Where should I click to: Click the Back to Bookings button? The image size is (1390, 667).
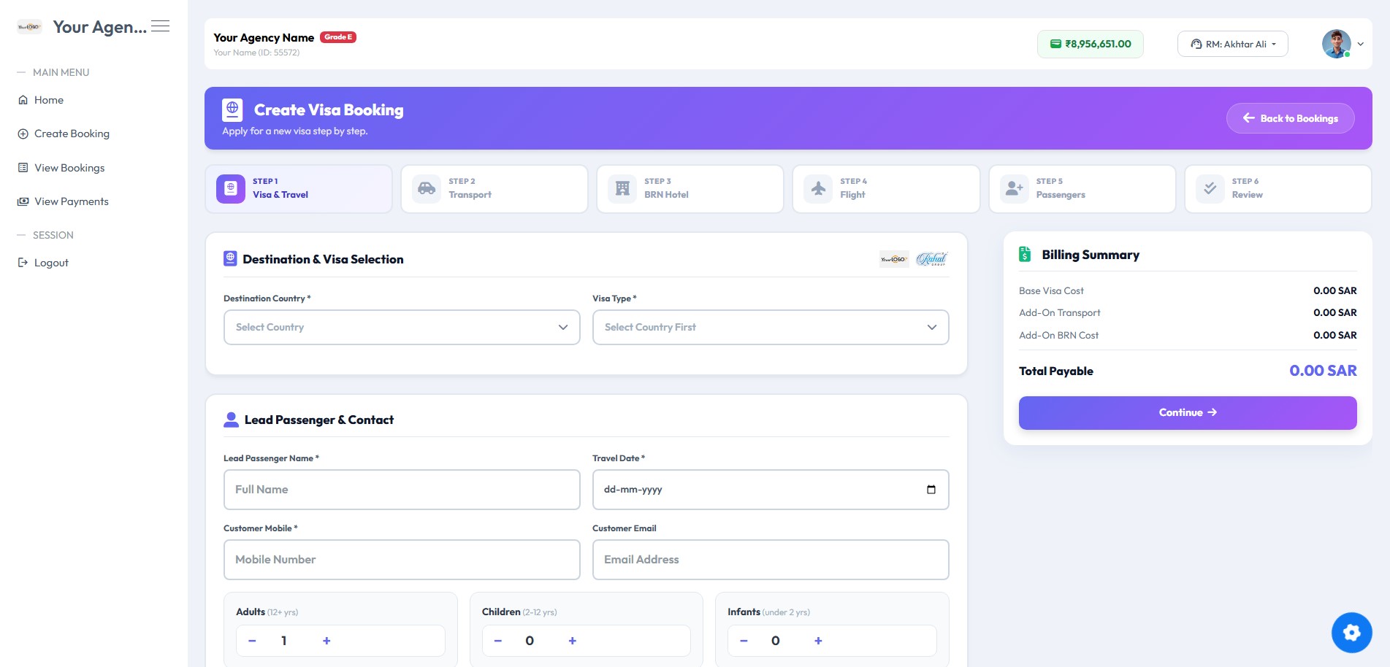pos(1290,118)
